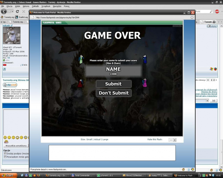Click the FLASHPORTAL GAMES header logo
The image size is (223, 178).
[52, 23]
